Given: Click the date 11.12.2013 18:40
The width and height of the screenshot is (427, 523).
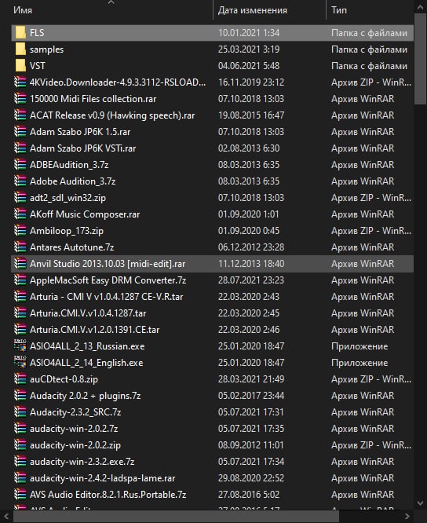Looking at the screenshot, I should tap(251, 264).
